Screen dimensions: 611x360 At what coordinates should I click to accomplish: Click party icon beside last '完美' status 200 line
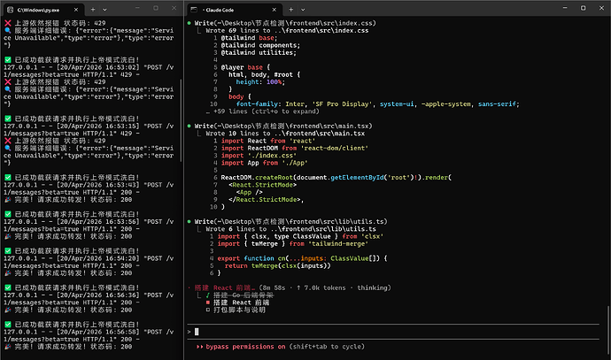(8, 347)
